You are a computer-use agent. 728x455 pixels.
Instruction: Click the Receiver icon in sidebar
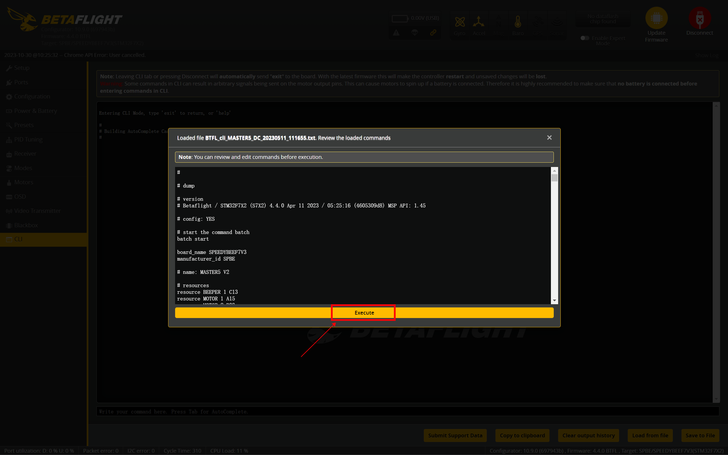pos(9,154)
